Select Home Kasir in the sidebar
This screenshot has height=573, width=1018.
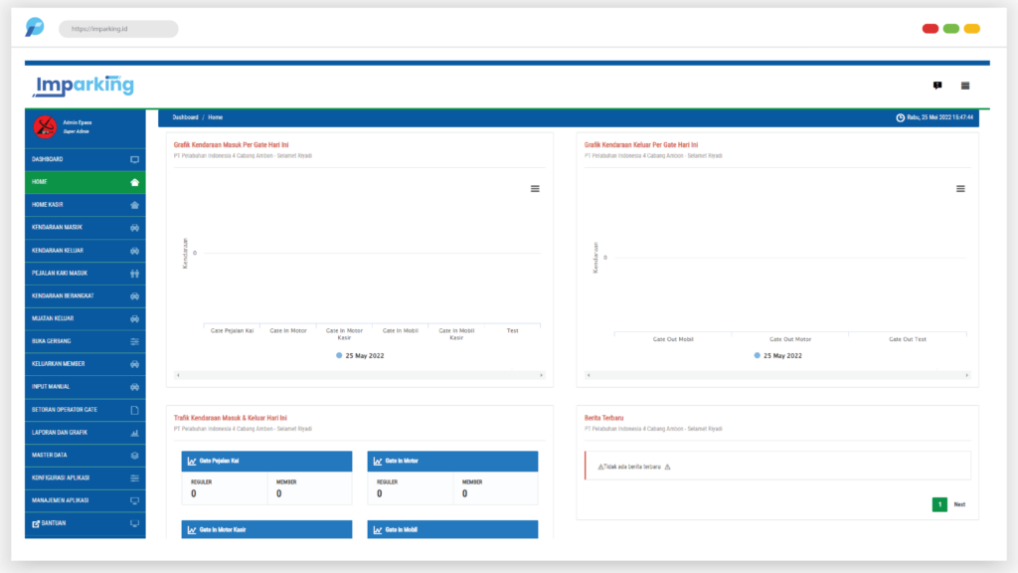tap(85, 205)
